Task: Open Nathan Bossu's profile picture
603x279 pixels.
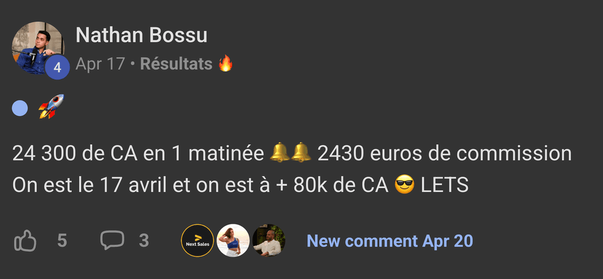Action: point(38,48)
